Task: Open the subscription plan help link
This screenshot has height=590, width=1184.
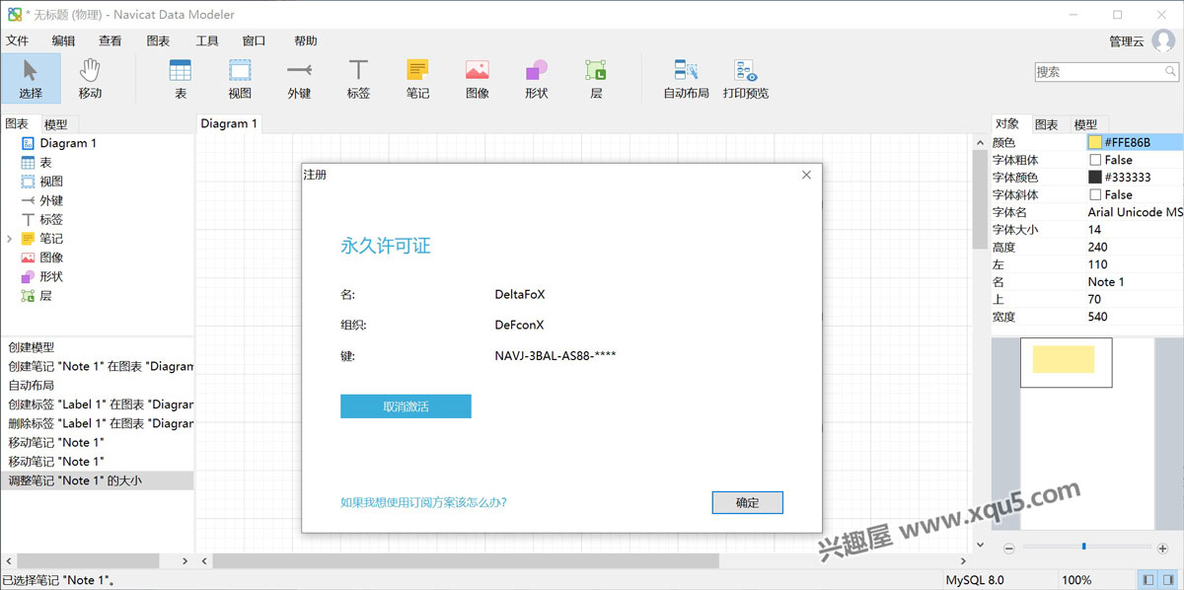Action: click(423, 502)
